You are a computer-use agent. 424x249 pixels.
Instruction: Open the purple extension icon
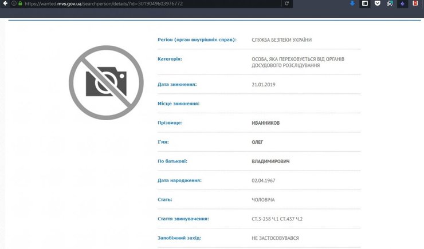click(402, 3)
